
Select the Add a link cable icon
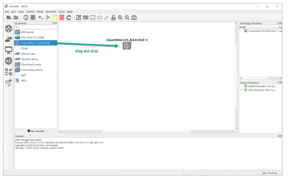[x=9, y=82]
